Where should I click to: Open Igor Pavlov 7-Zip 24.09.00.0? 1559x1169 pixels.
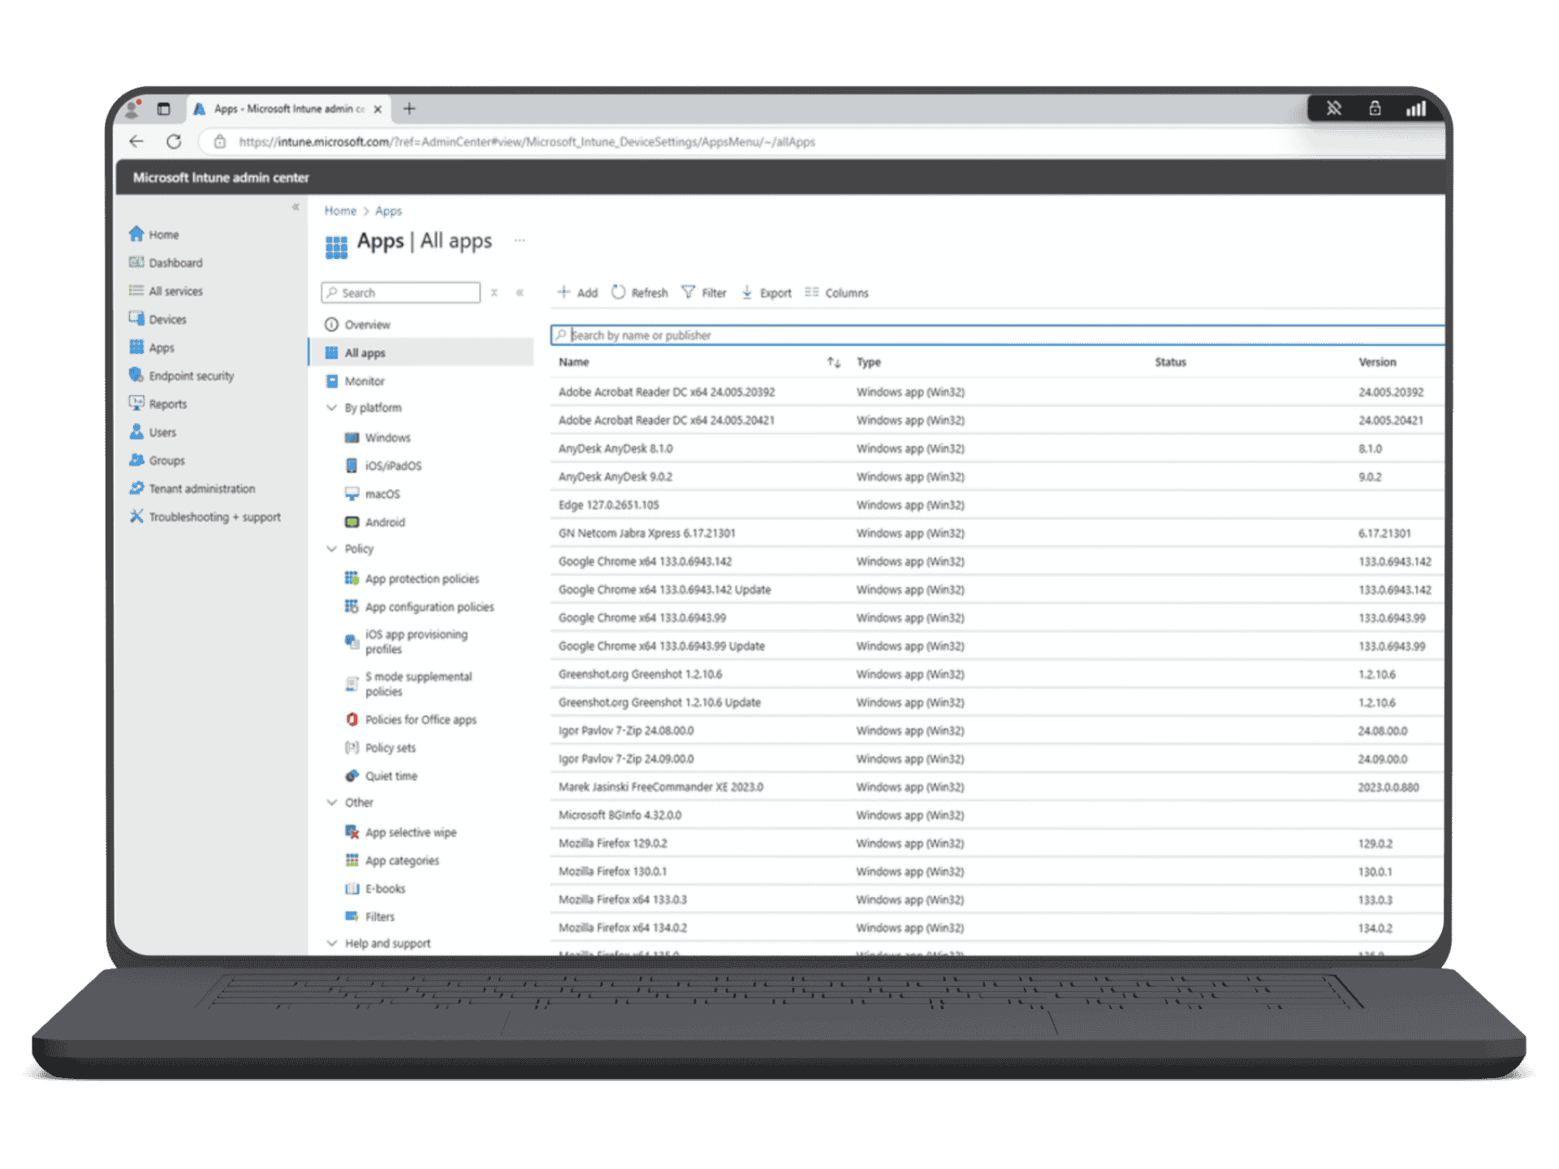626,759
